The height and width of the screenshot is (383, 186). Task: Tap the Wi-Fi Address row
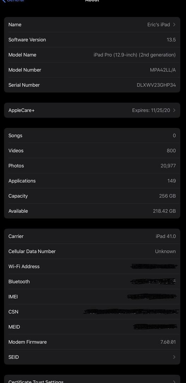coord(92,266)
